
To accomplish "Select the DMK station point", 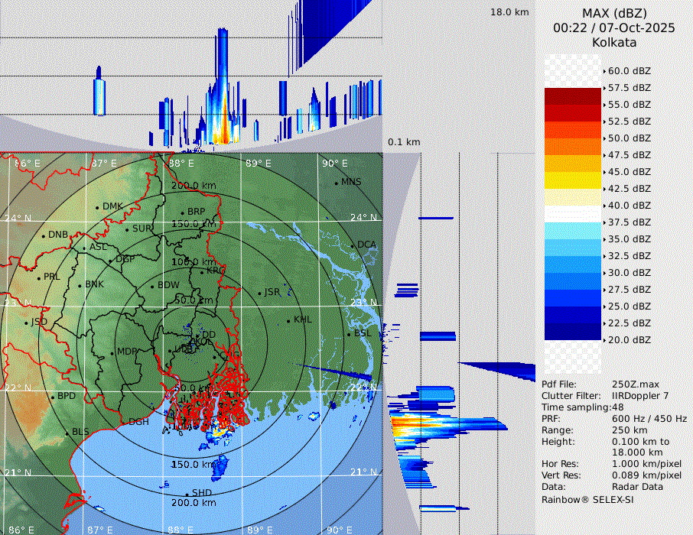I will pyautogui.click(x=97, y=207).
